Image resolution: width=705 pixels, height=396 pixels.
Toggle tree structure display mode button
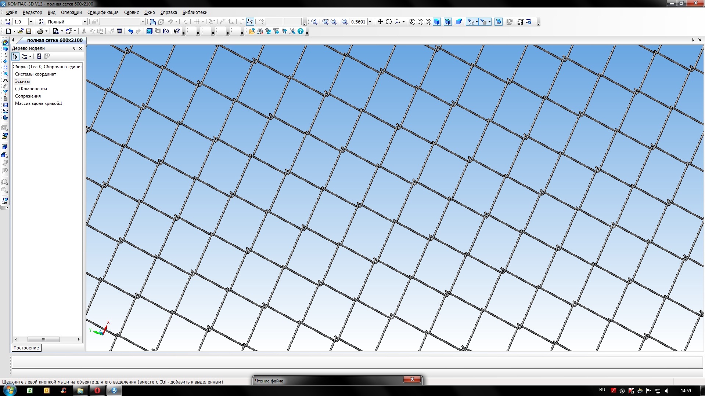pyautogui.click(x=15, y=56)
